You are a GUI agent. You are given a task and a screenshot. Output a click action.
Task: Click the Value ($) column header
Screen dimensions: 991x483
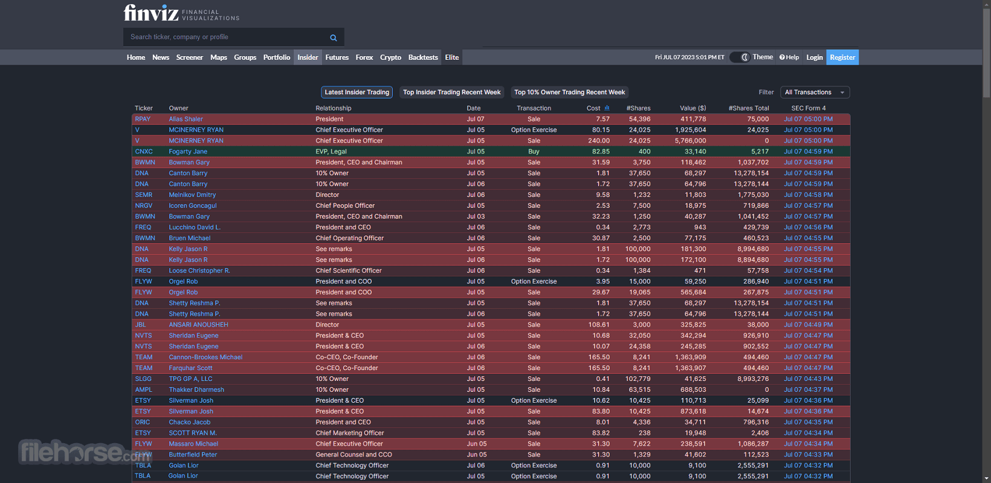click(692, 109)
